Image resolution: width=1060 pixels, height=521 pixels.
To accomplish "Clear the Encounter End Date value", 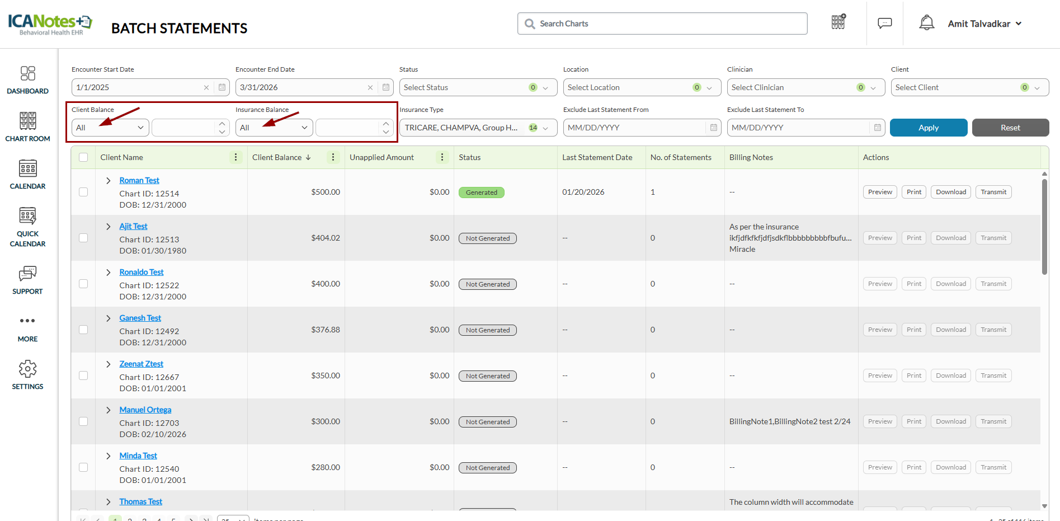I will (x=370, y=87).
